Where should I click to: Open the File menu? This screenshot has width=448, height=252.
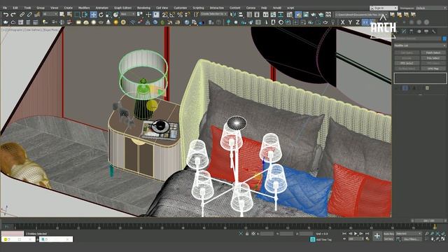coord(5,8)
